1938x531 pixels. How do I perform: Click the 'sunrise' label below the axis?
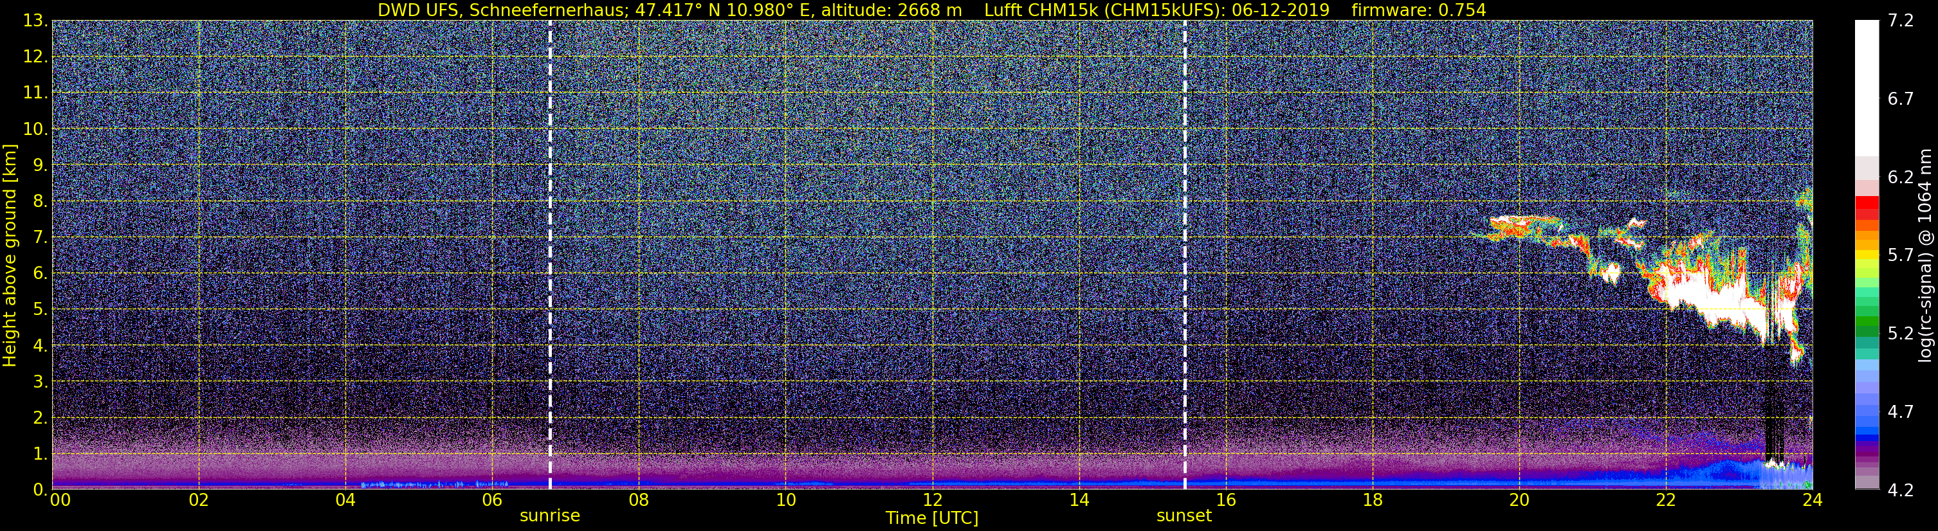[550, 516]
